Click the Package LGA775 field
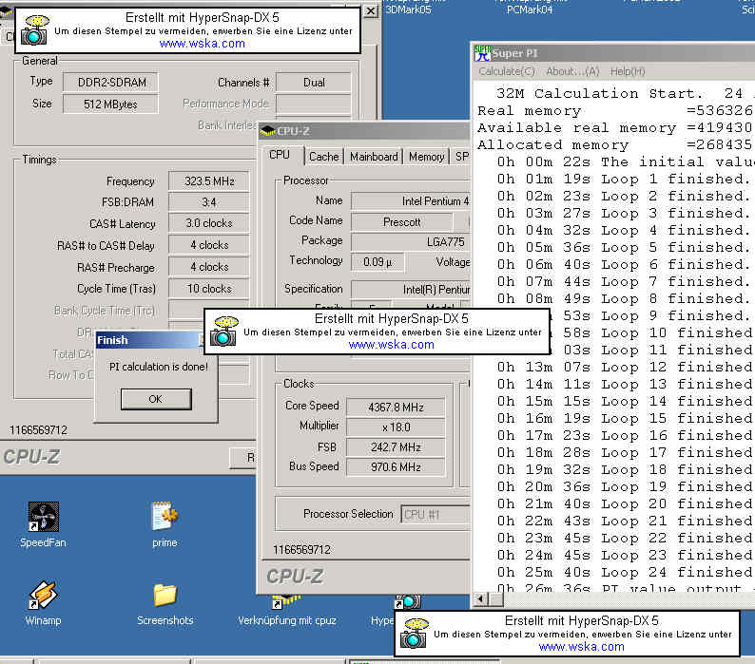Image resolution: width=755 pixels, height=664 pixels. click(411, 241)
